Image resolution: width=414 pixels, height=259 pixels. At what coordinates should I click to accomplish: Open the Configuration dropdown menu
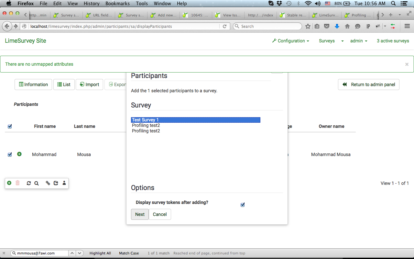coord(290,41)
